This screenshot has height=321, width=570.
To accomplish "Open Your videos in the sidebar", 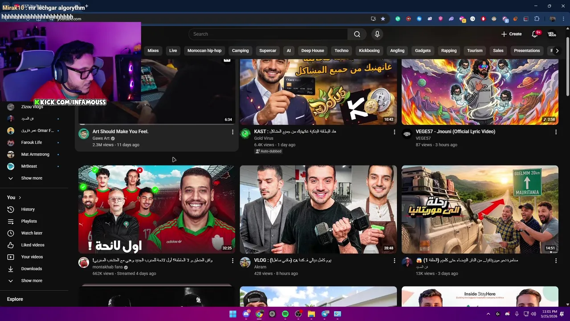I will 34,257.
